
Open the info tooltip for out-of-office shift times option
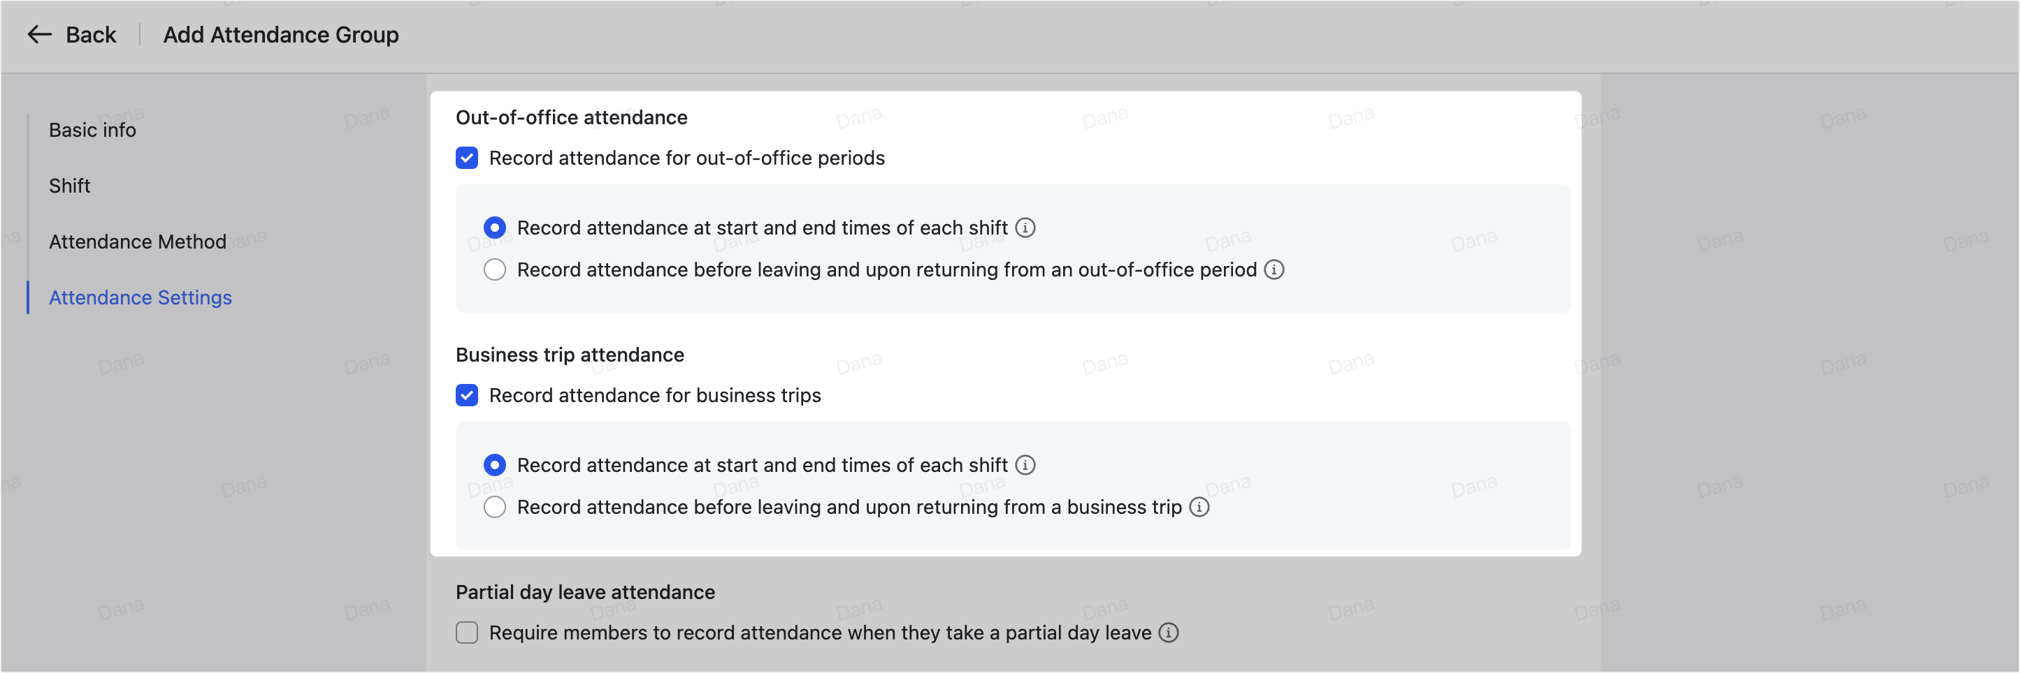point(1025,227)
